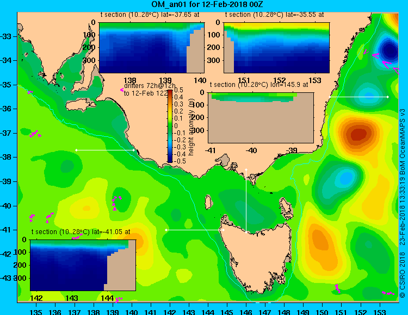Screen dimensions: 408x315
Task: Click the 152 label under the lat=-35.55 inset
Action: 280,80
